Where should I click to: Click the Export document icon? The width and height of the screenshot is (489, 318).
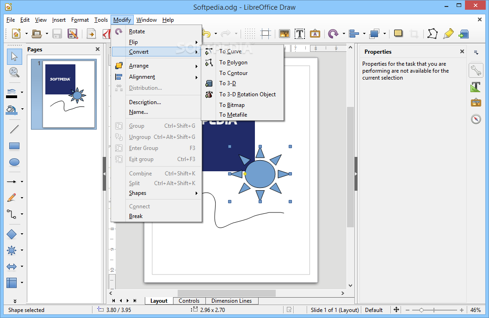(x=91, y=33)
